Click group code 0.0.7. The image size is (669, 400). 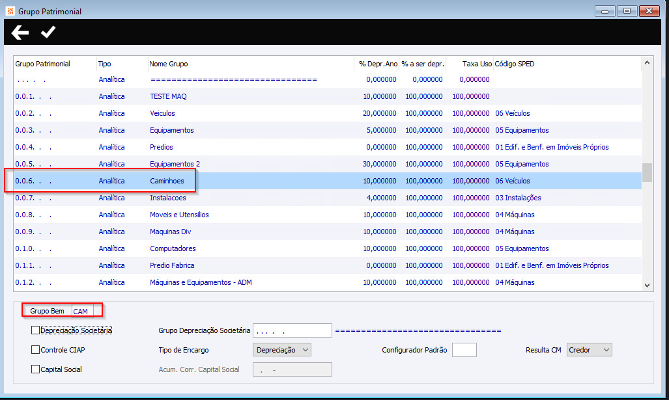[x=33, y=198]
